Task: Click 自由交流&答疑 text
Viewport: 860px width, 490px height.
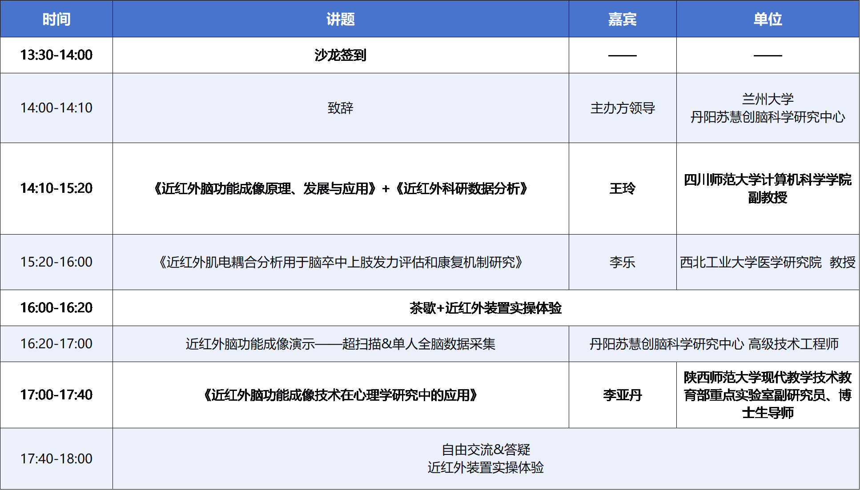Action: click(486, 450)
